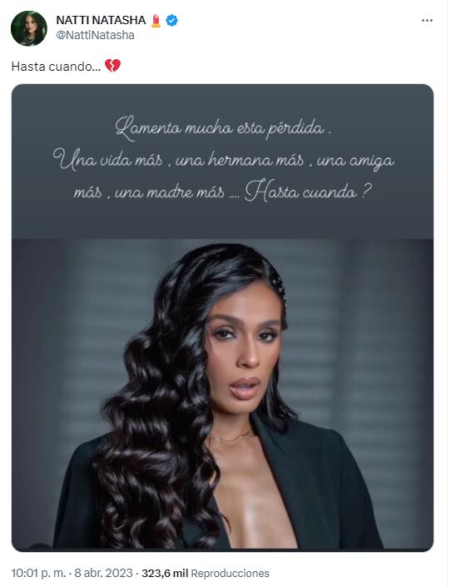Viewport: 451px width, 587px height.
Task: Click the 'Hasta cuando...' tweet text
Action: (x=56, y=67)
